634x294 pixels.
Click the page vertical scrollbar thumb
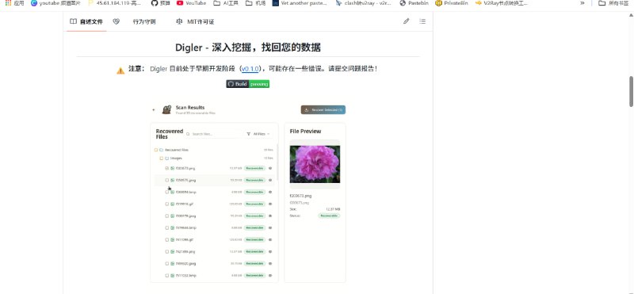[631, 91]
